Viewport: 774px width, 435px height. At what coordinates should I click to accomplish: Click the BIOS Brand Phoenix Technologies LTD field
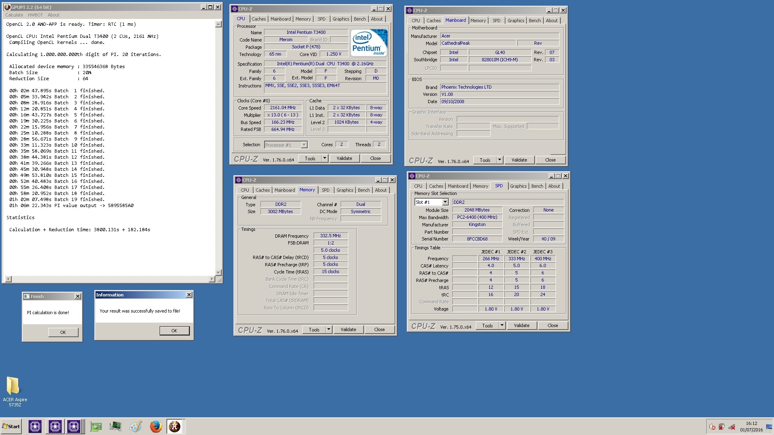click(499, 87)
